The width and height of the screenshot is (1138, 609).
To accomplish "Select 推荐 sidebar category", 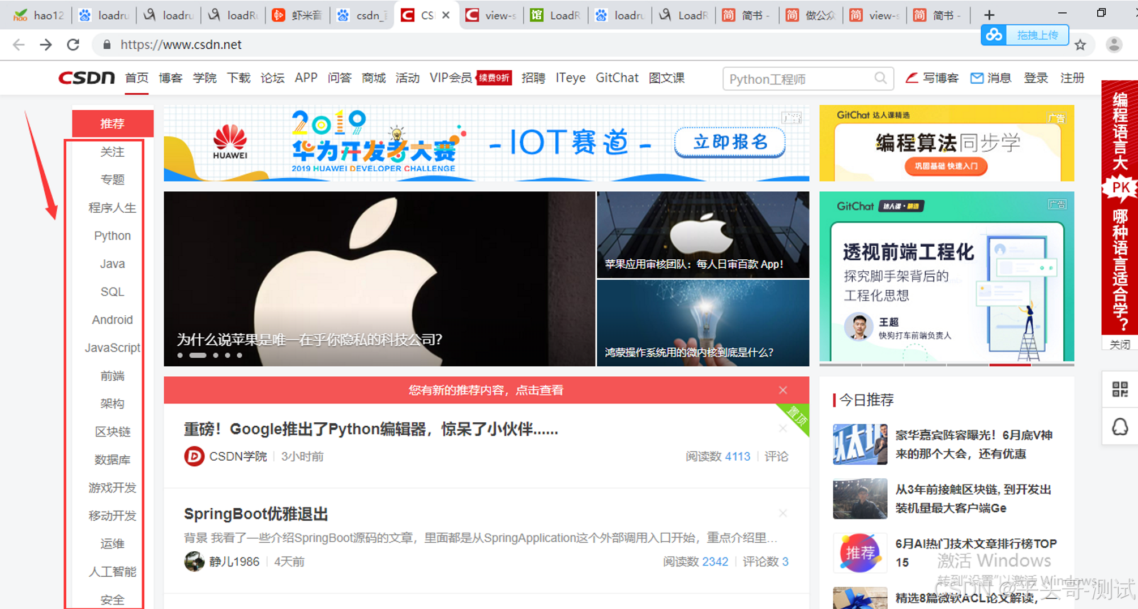I will (x=113, y=123).
